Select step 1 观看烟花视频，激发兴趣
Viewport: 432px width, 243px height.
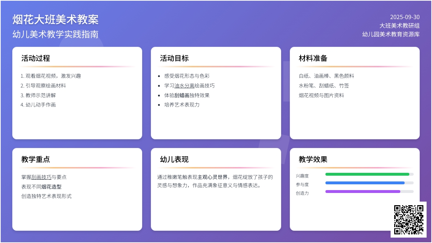tap(51, 76)
